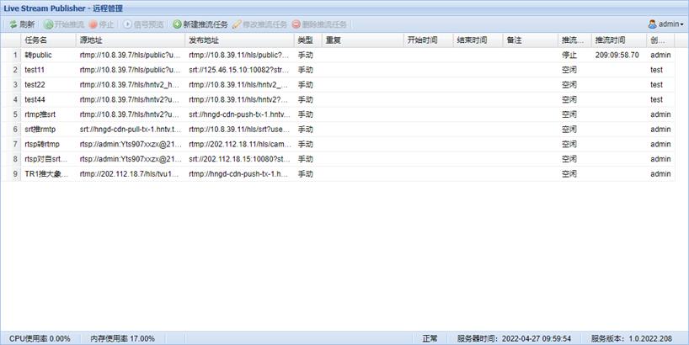Click the 停止 status in row 1
The height and width of the screenshot is (345, 689).
pos(569,55)
